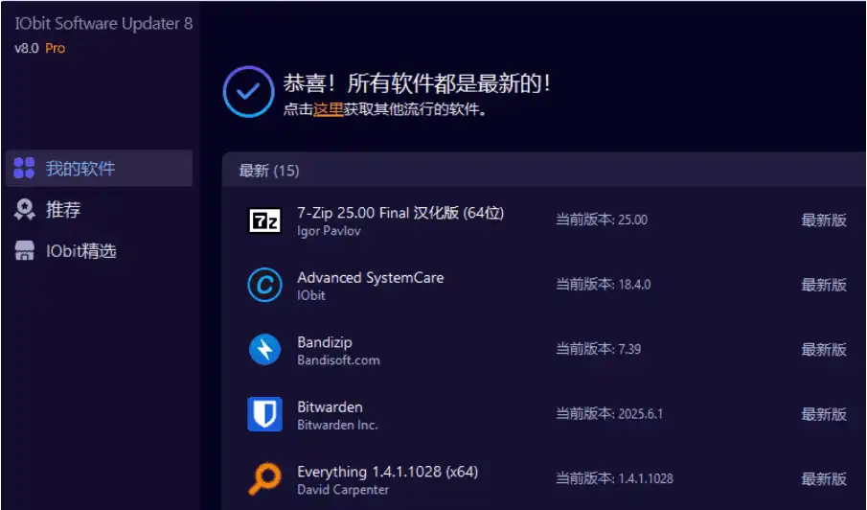Click the Igor Pavlov publisher name

tap(329, 231)
